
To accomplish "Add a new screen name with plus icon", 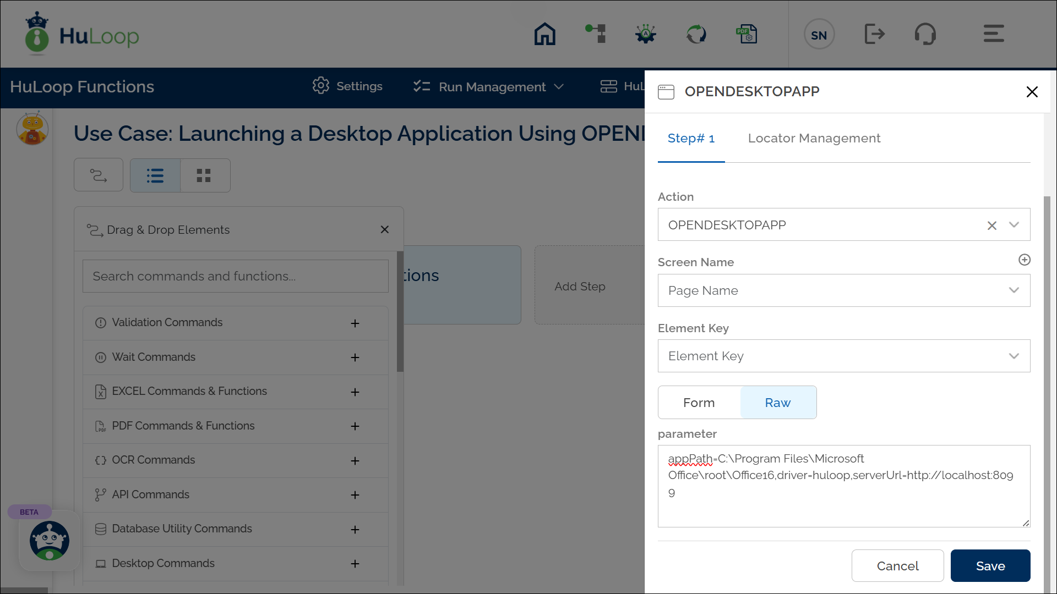I will (1024, 260).
